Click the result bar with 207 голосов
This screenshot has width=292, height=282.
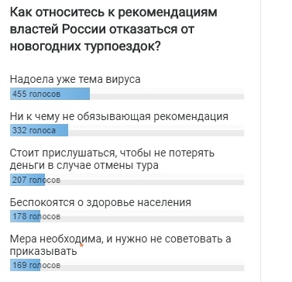[x=27, y=180]
